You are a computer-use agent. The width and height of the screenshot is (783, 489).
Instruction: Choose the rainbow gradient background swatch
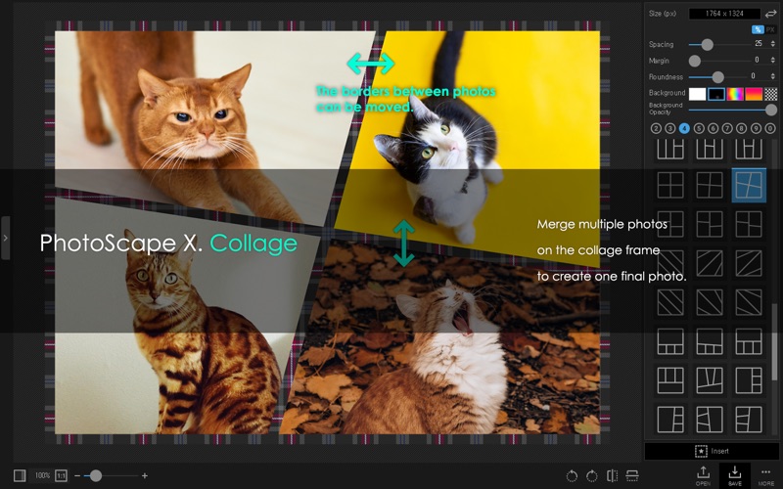click(x=735, y=94)
